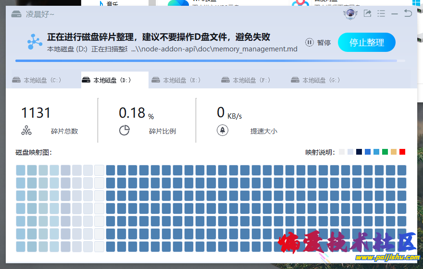
Task: Go to 本地磁盘 (G:) tab
Action: [x=316, y=80]
